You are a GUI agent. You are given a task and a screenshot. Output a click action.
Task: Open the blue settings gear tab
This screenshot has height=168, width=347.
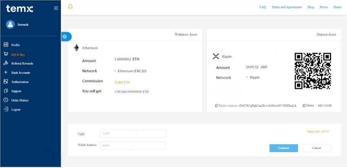(65, 37)
